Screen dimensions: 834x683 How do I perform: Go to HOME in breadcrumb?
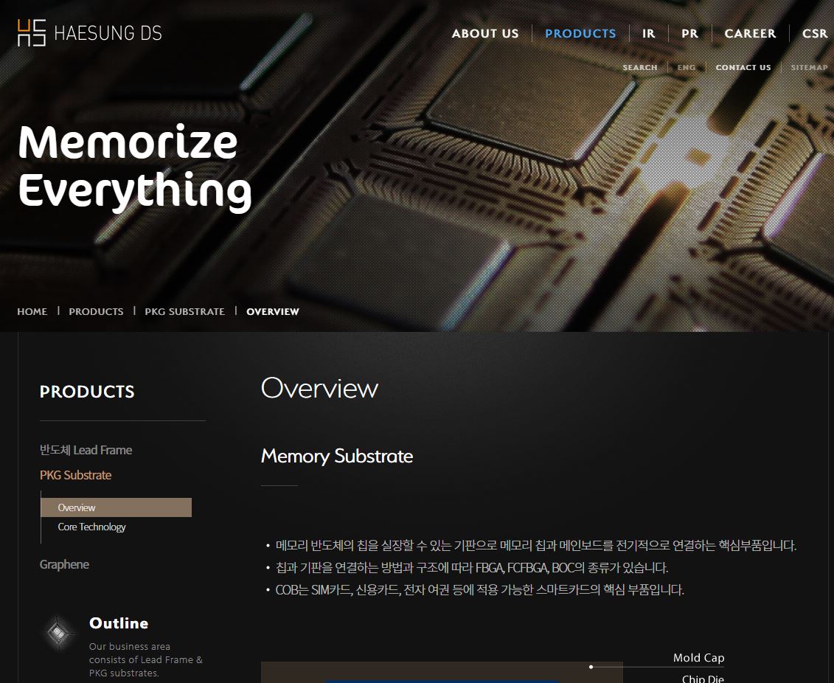pos(32,312)
